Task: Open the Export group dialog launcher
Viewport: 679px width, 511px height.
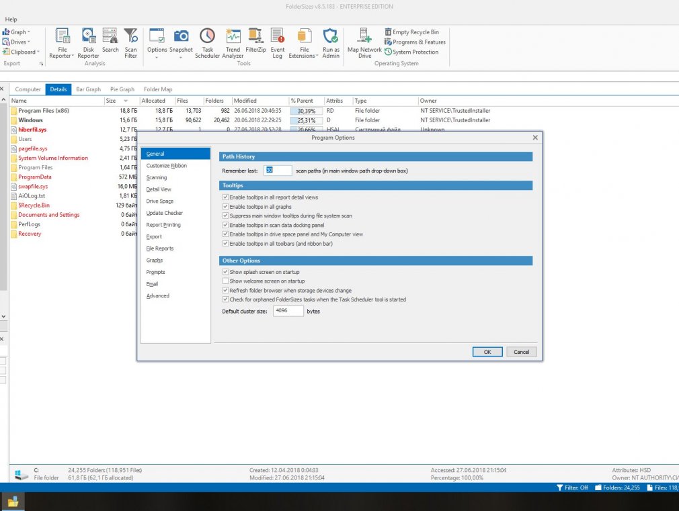Action: coord(42,64)
